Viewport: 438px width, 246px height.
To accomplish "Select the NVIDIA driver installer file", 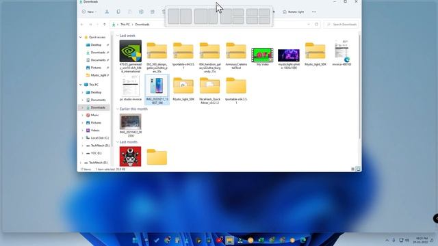I will pos(131,56).
